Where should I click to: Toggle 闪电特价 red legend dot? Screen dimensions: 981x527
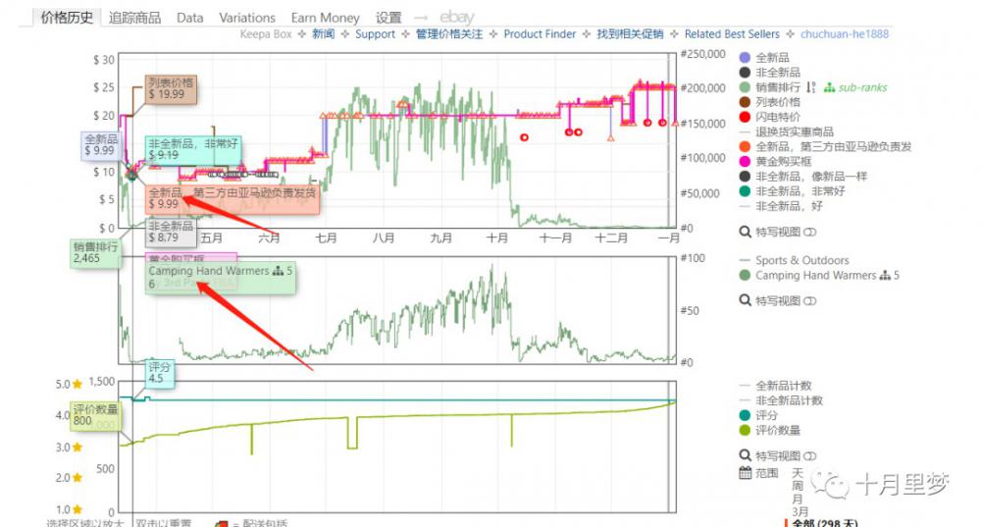[745, 117]
